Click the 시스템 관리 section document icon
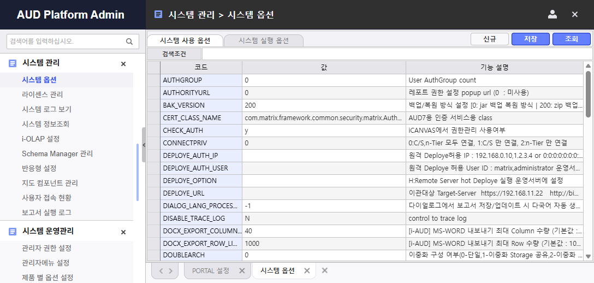594x283 pixels. pyautogui.click(x=13, y=63)
